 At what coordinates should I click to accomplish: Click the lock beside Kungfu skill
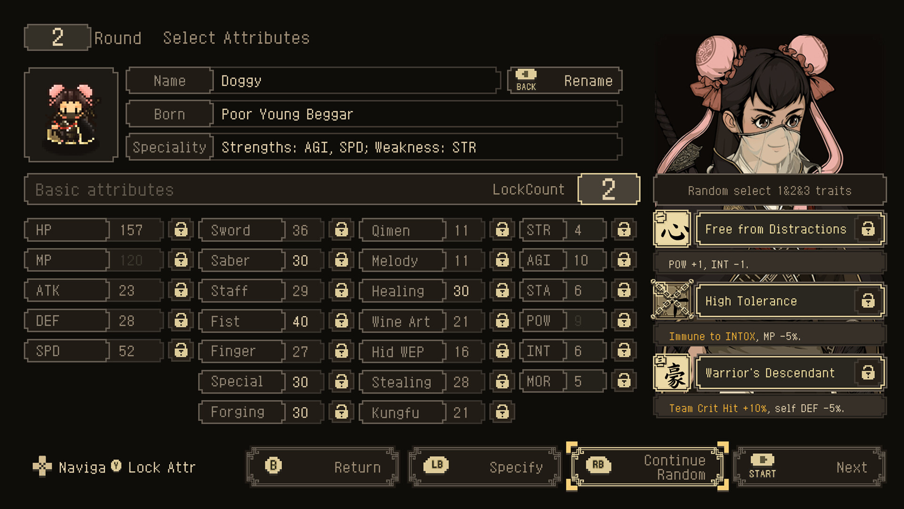tap(502, 412)
